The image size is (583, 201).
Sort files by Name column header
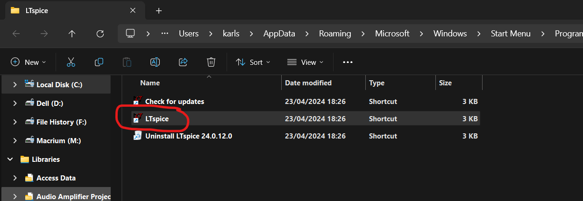150,83
